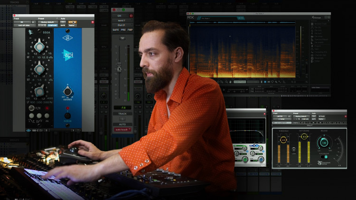Adjust the mid-frequency gain knob on API 550A

point(39,69)
